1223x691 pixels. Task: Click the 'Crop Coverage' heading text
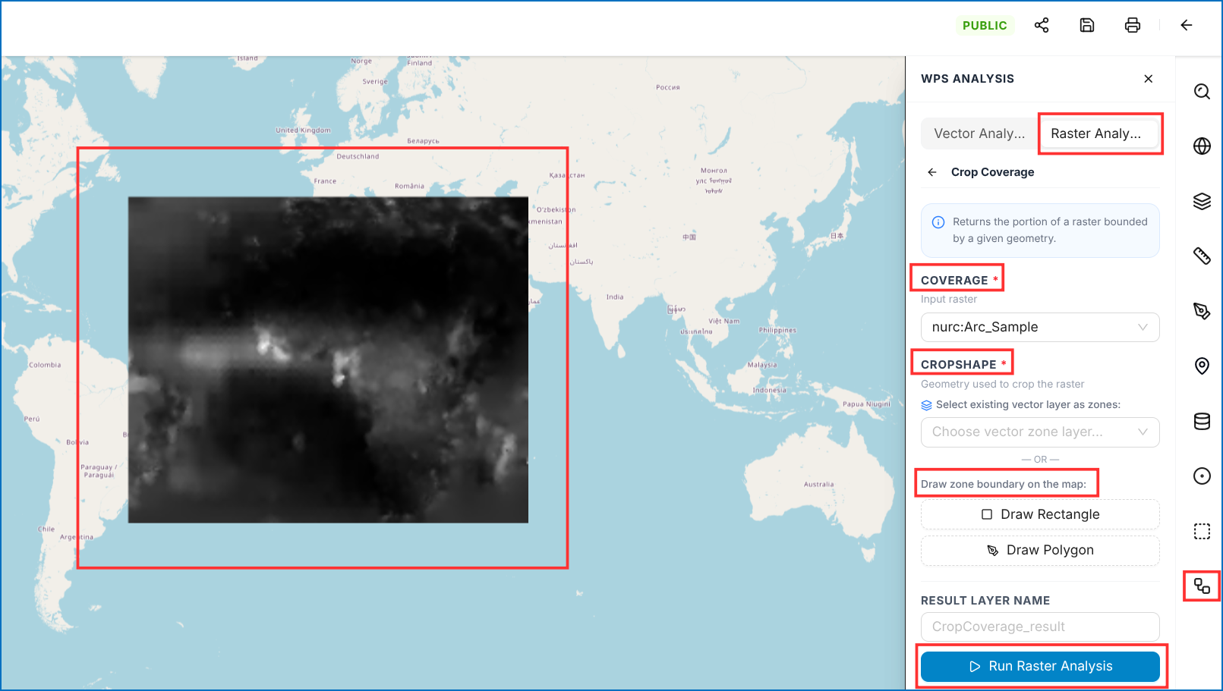click(992, 172)
